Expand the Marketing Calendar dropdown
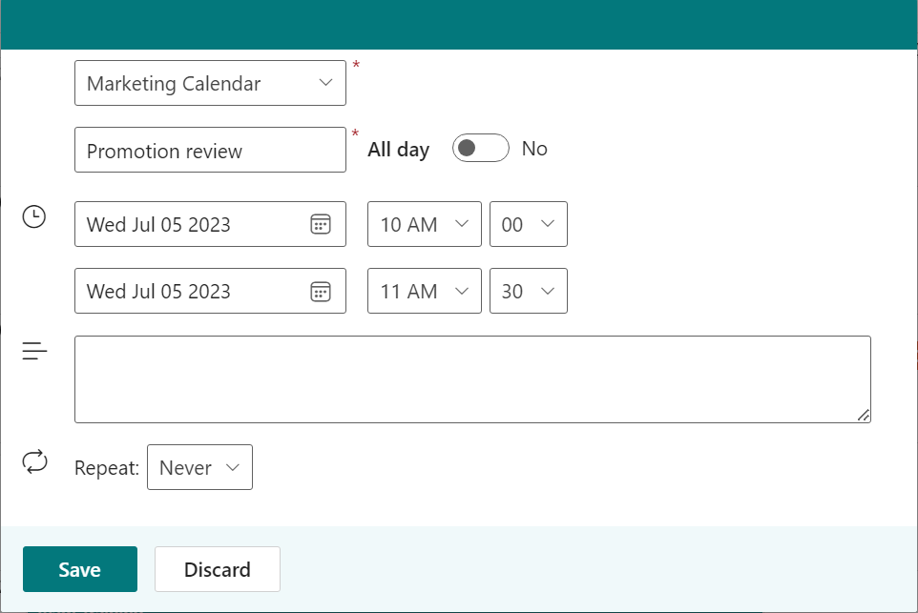Image resolution: width=918 pixels, height=613 pixels. pyautogui.click(x=210, y=83)
